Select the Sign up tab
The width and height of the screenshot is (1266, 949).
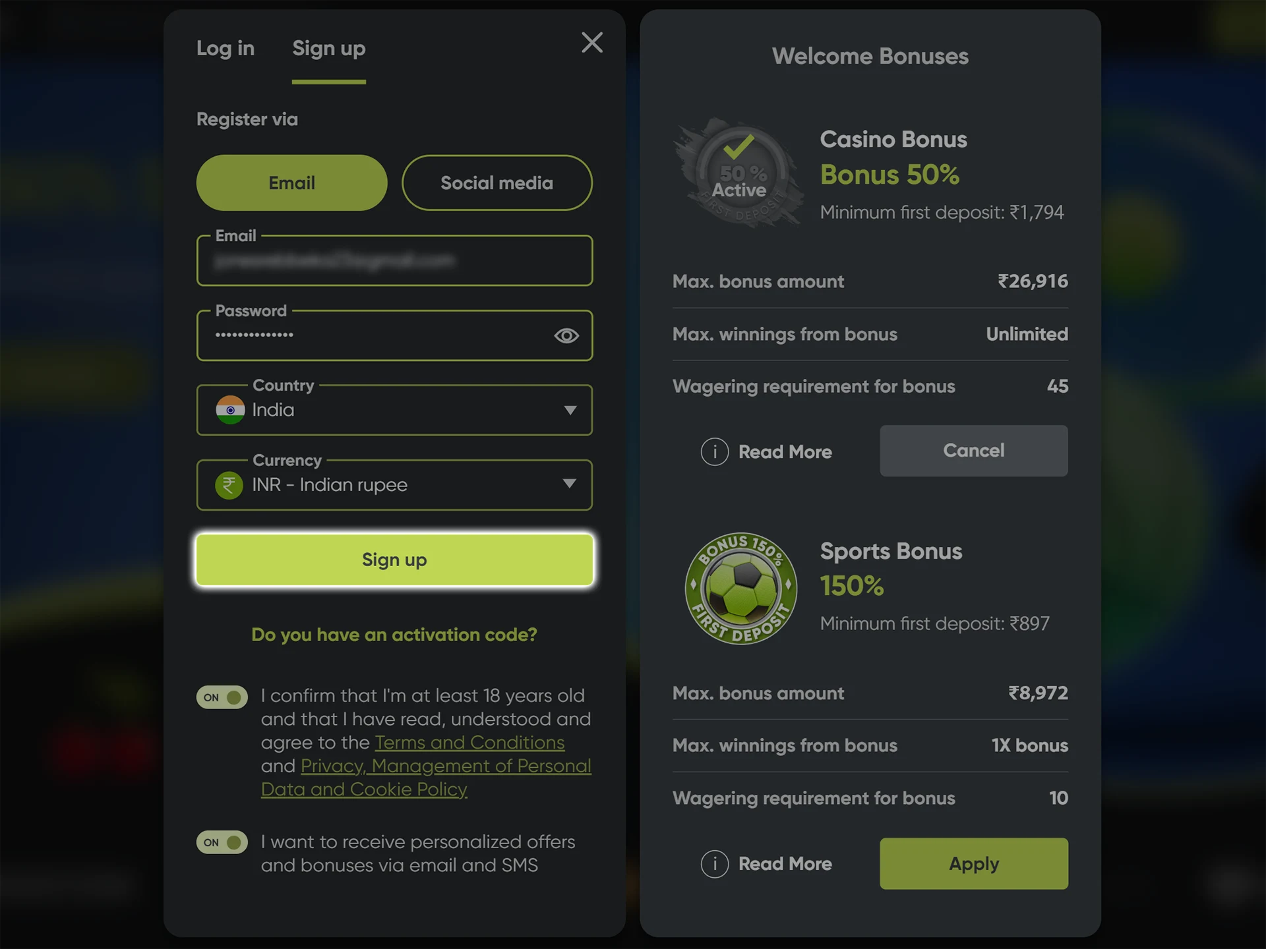(328, 47)
